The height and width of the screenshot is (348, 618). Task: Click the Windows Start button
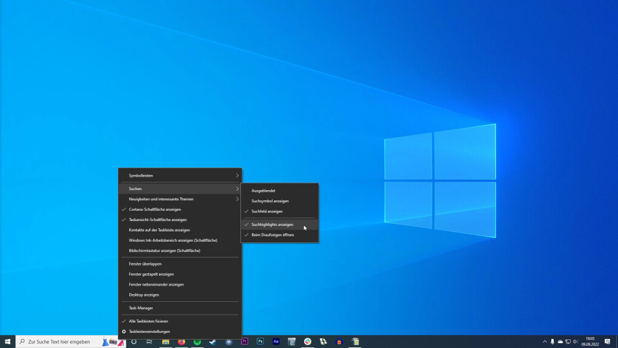tap(7, 342)
